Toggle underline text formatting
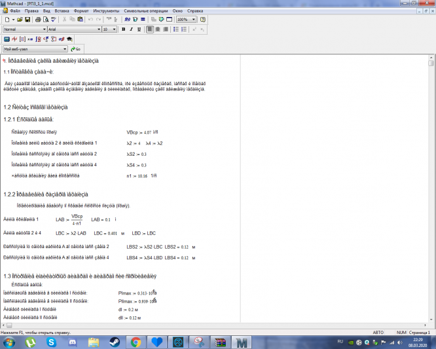This screenshot has width=436, height=349. point(139,29)
